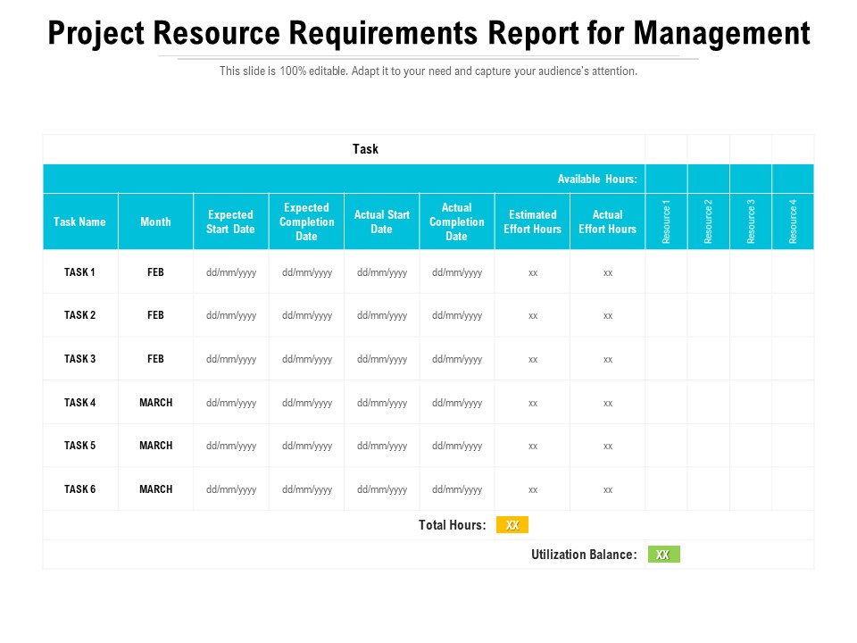Select the "Month" column header
This screenshot has width=857, height=643.
tap(155, 221)
